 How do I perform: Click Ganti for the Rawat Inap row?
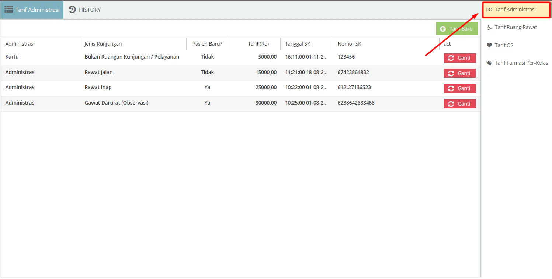click(460, 88)
